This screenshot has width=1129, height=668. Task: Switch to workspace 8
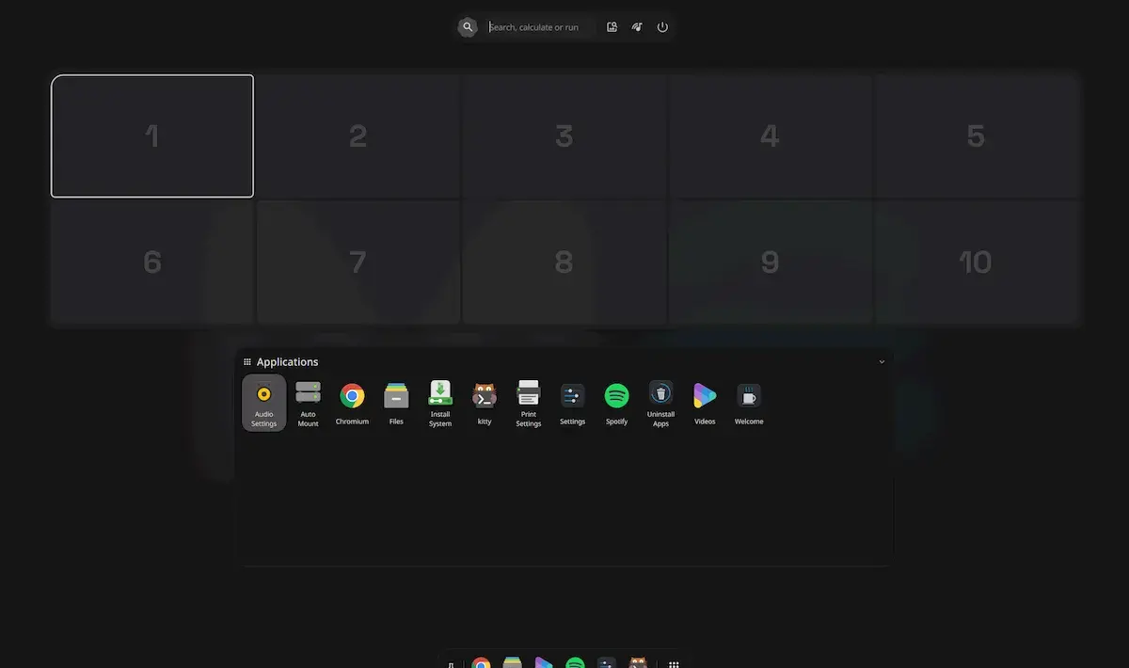pyautogui.click(x=564, y=262)
